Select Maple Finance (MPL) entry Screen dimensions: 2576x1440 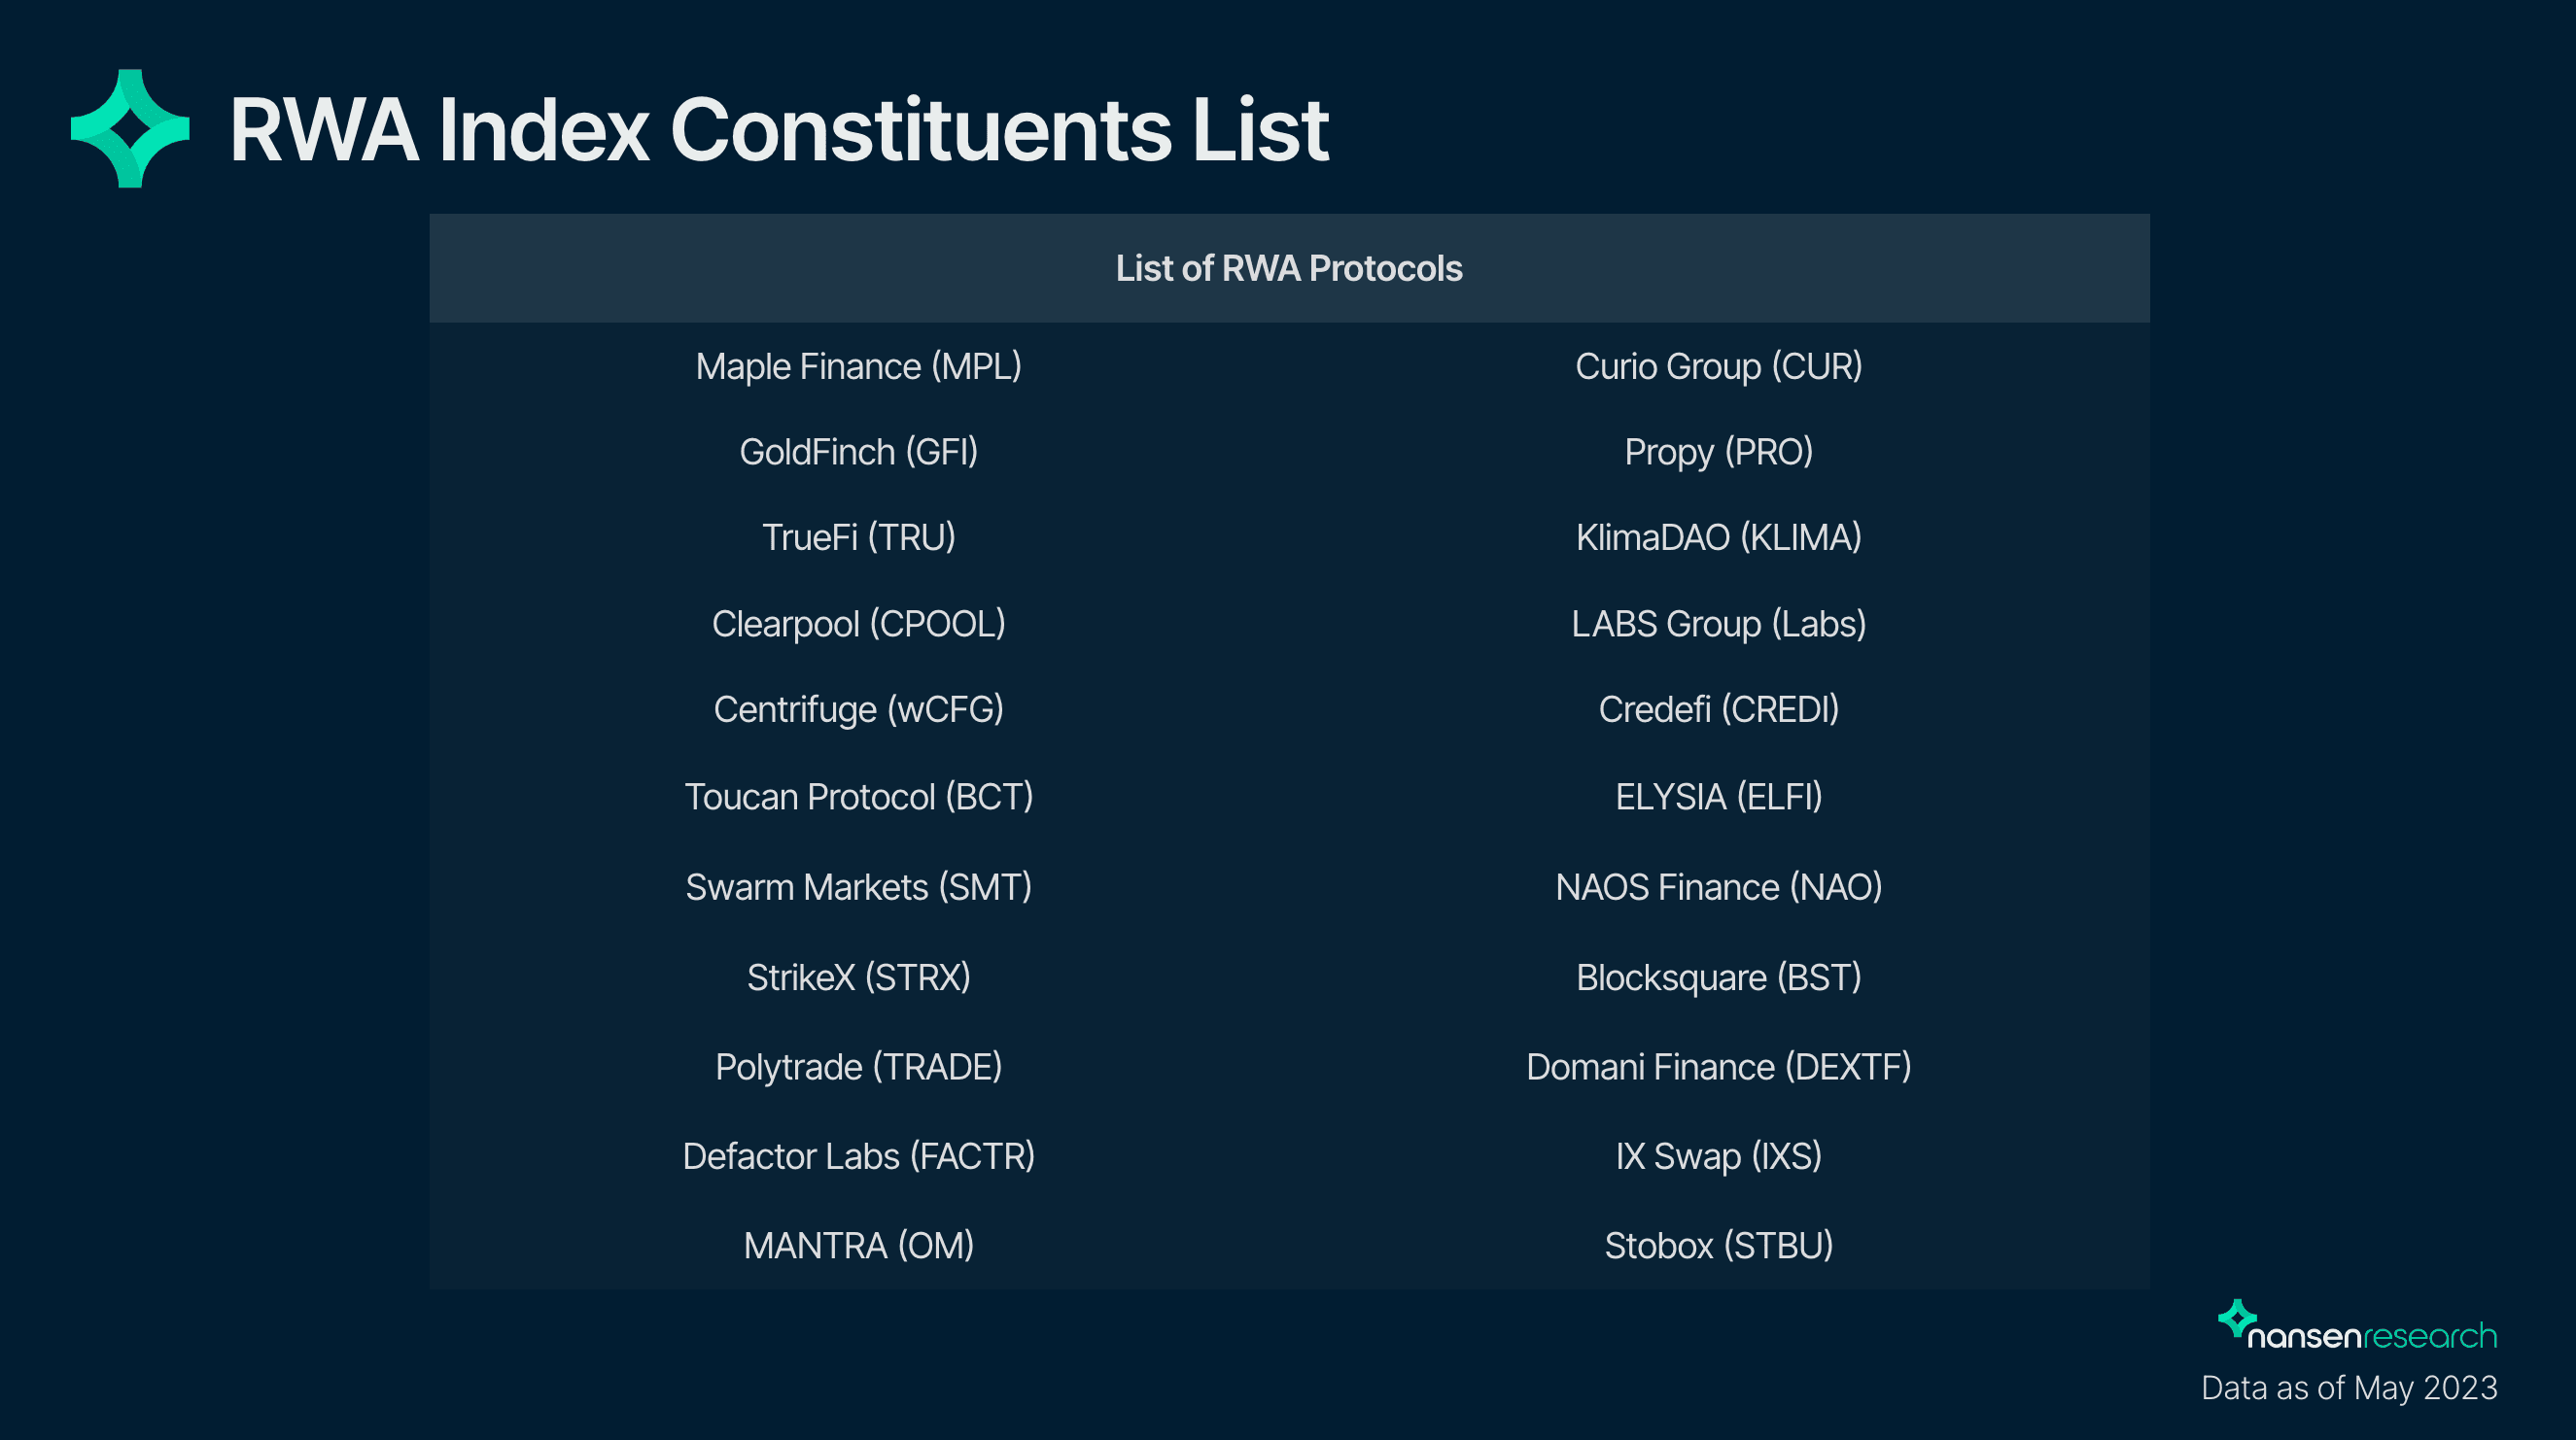859,366
